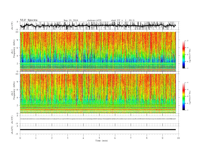Click the time axis tick label "8"
The width and height of the screenshot is (201, 155).
coord(147,138)
